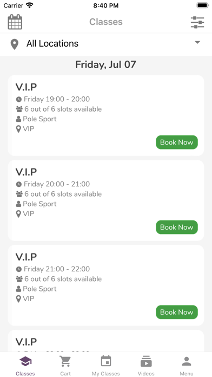Expand the All Locations dropdown arrow
This screenshot has height=377, width=212.
pyautogui.click(x=197, y=42)
